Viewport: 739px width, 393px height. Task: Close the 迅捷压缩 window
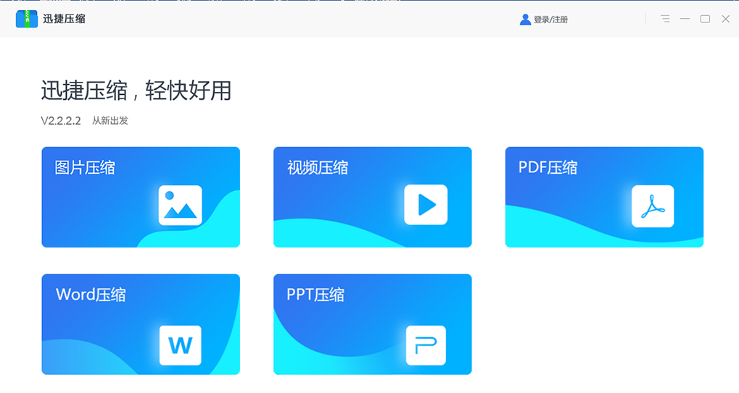(726, 19)
